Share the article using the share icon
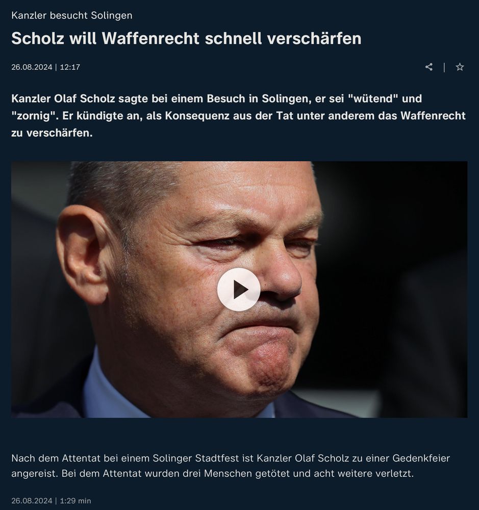 pyautogui.click(x=429, y=67)
